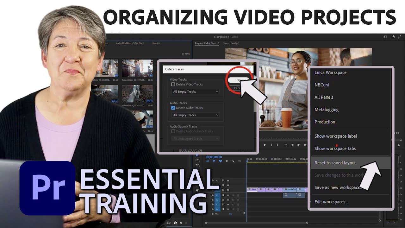Switch to Audio Clip Mixer: Coffee Place tab
The image size is (405, 228).
[x=130, y=43]
